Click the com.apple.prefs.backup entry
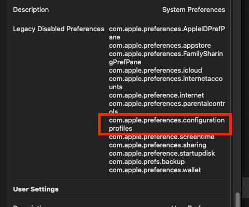Image resolution: width=249 pixels, height=207 pixels. (147, 162)
